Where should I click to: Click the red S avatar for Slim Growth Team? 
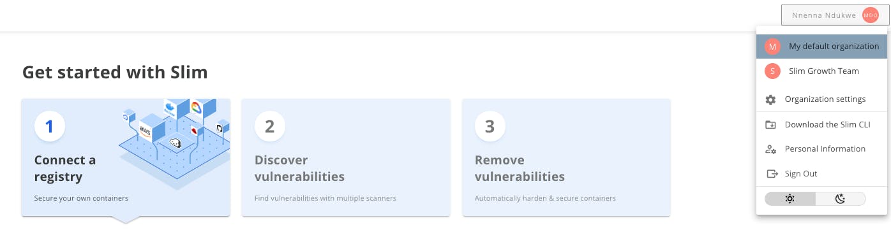coord(772,71)
